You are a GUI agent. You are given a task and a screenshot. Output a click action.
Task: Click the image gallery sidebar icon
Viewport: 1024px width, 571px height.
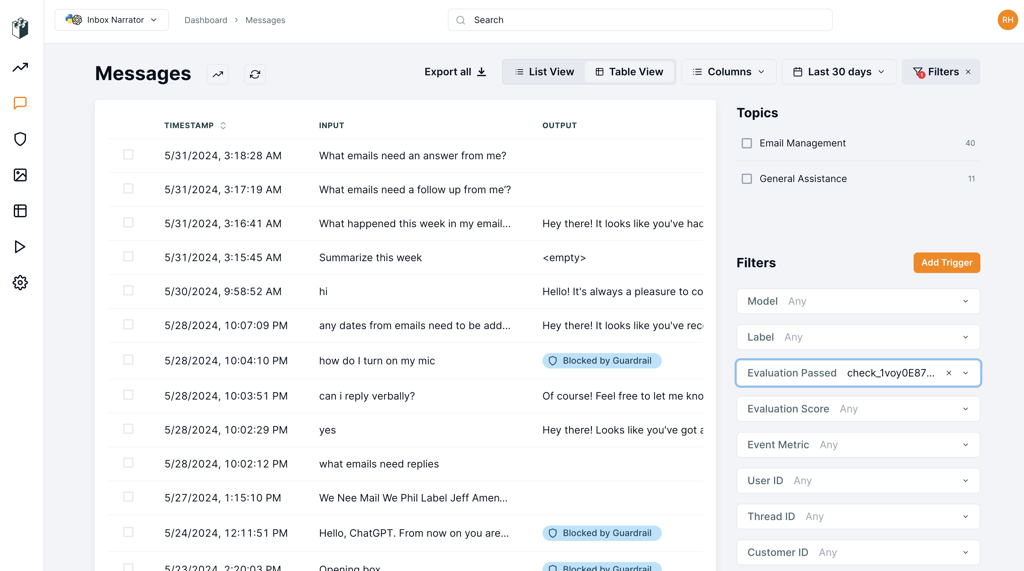pyautogui.click(x=20, y=175)
